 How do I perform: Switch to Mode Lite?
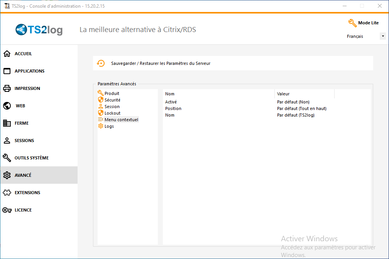[369, 23]
